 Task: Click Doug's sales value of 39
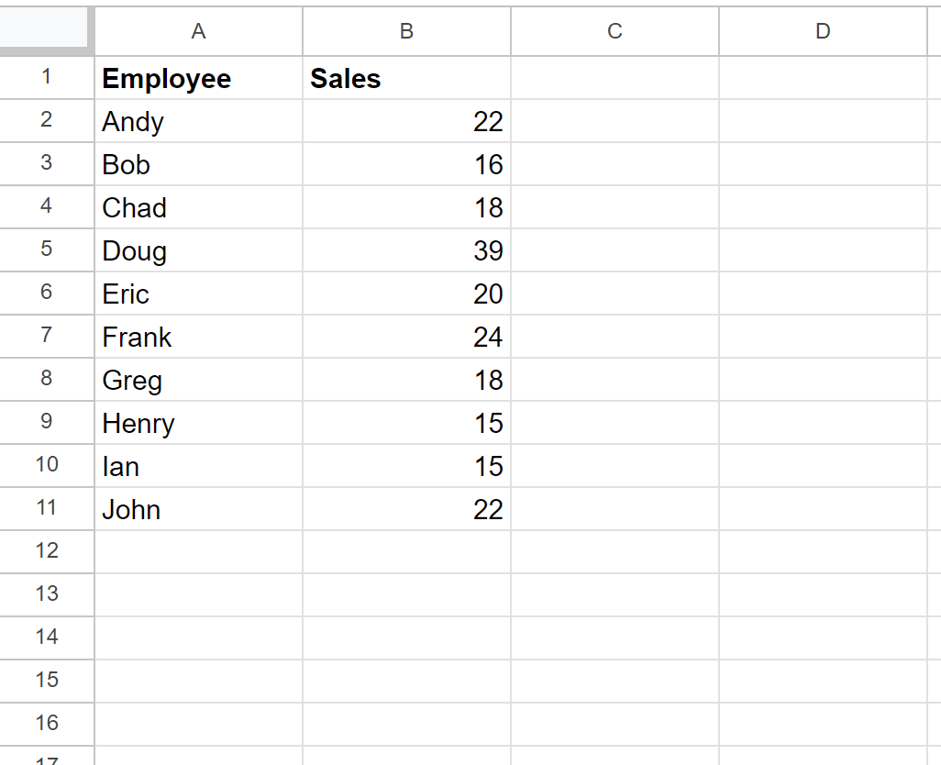pyautogui.click(x=405, y=250)
